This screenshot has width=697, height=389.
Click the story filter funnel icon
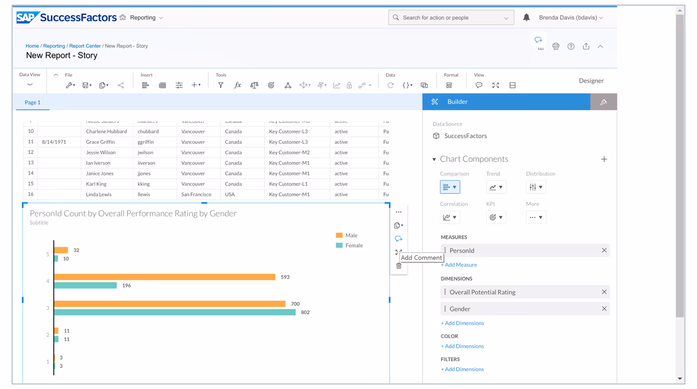pyautogui.click(x=221, y=85)
